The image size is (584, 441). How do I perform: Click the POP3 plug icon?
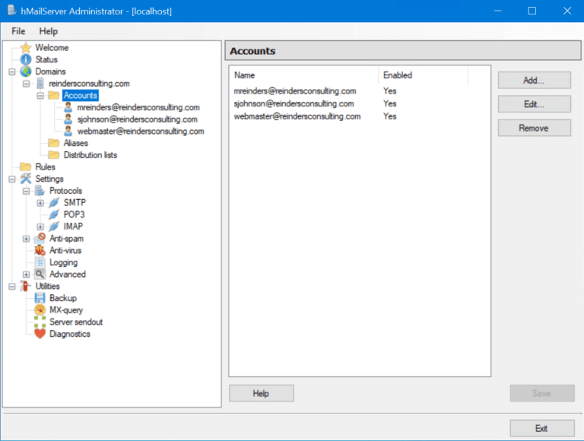tap(54, 214)
